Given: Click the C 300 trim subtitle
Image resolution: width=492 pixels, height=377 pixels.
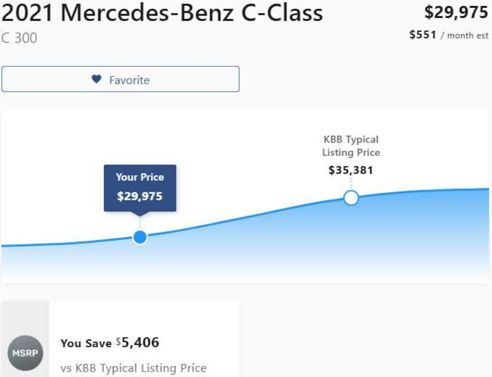Looking at the screenshot, I should click(x=19, y=38).
